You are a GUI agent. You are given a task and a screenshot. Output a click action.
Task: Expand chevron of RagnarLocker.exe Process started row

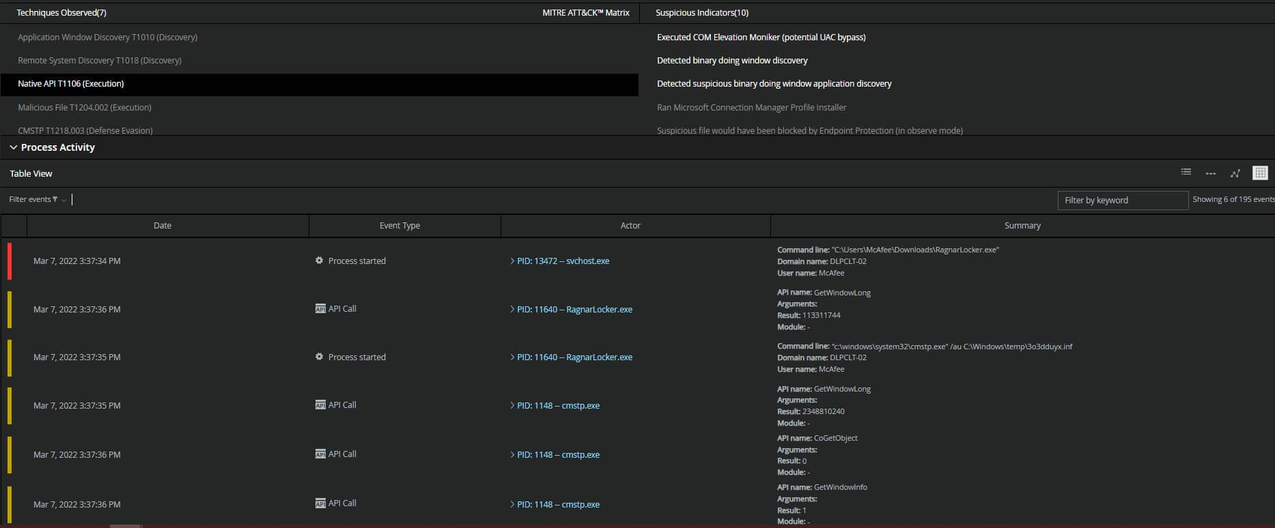click(x=512, y=357)
